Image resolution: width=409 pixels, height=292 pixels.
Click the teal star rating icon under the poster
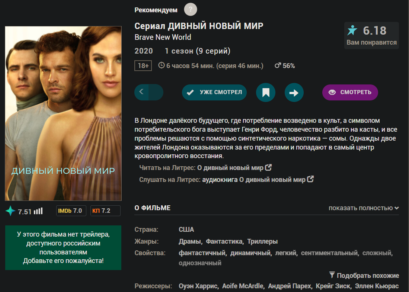tap(10, 211)
